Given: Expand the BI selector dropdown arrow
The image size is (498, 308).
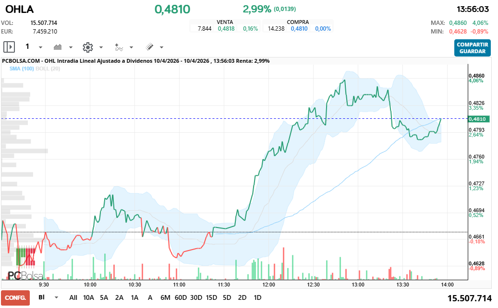Looking at the screenshot, I should [56, 297].
